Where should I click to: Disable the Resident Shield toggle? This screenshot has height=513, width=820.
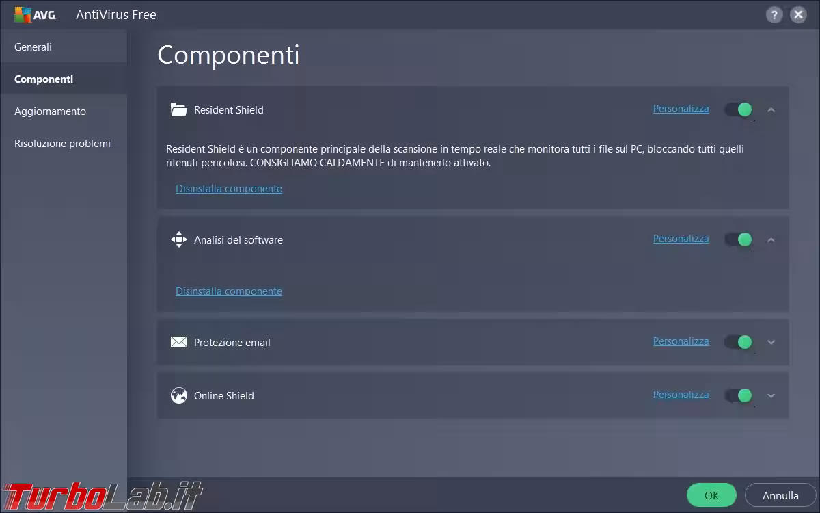[739, 109]
